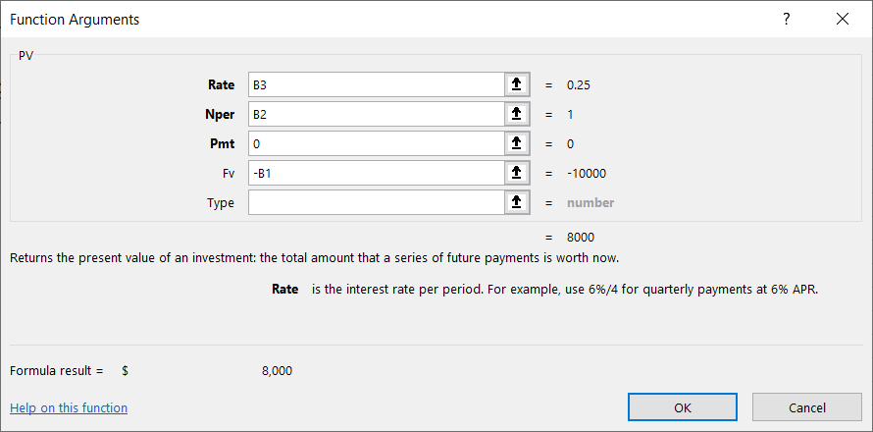This screenshot has height=432, width=873.
Task: Click the formula result value 8,000
Action: point(277,370)
